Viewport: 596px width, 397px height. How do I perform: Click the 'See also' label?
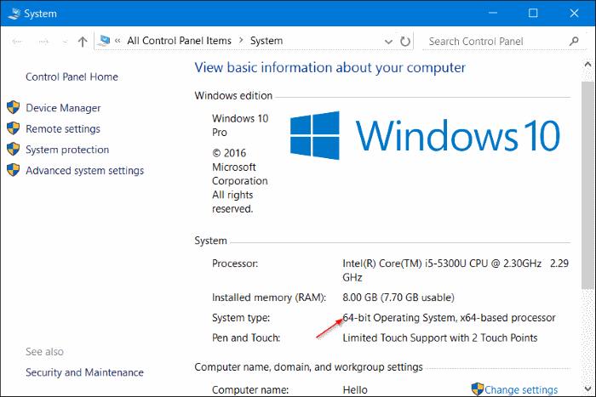click(44, 352)
